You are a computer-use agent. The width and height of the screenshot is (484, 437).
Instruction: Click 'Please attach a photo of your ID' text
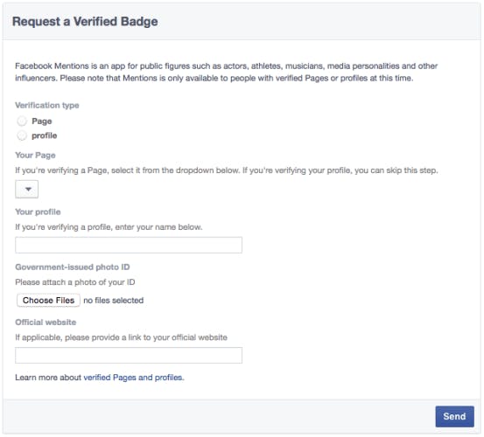pyautogui.click(x=75, y=282)
